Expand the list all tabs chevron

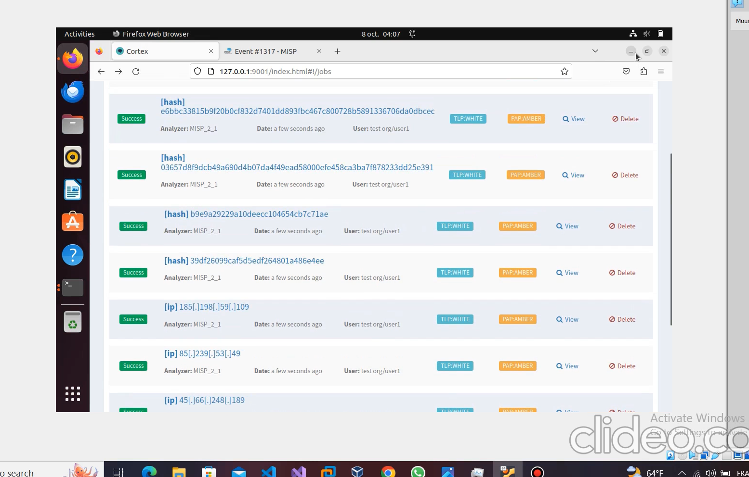point(595,51)
